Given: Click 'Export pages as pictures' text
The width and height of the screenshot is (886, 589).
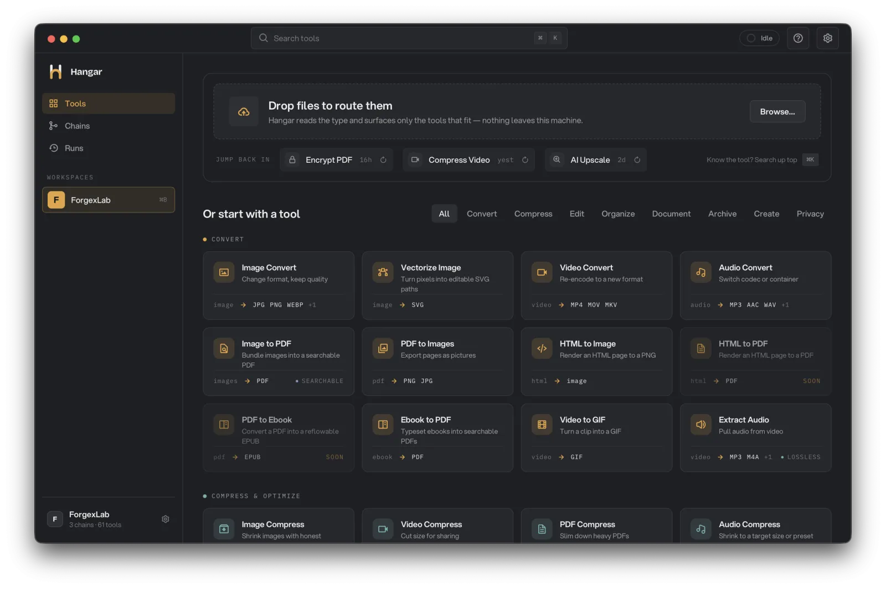Looking at the screenshot, I should pos(438,355).
